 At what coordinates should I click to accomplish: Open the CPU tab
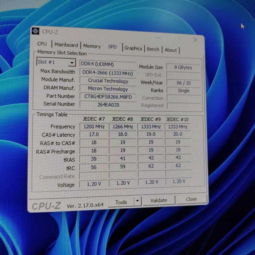click(x=42, y=44)
